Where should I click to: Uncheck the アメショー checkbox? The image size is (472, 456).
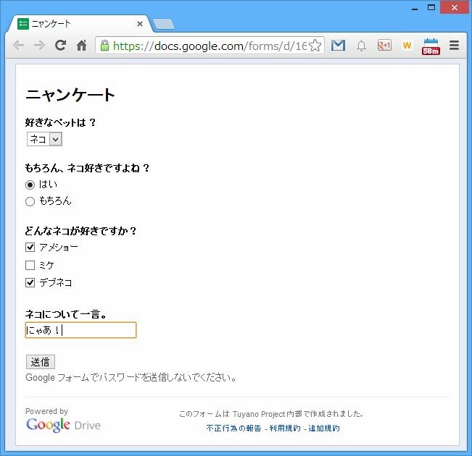[x=30, y=248]
